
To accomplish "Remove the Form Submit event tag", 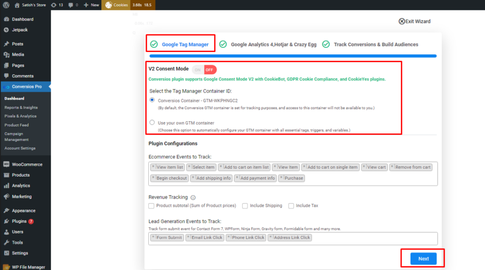I will tap(153, 237).
